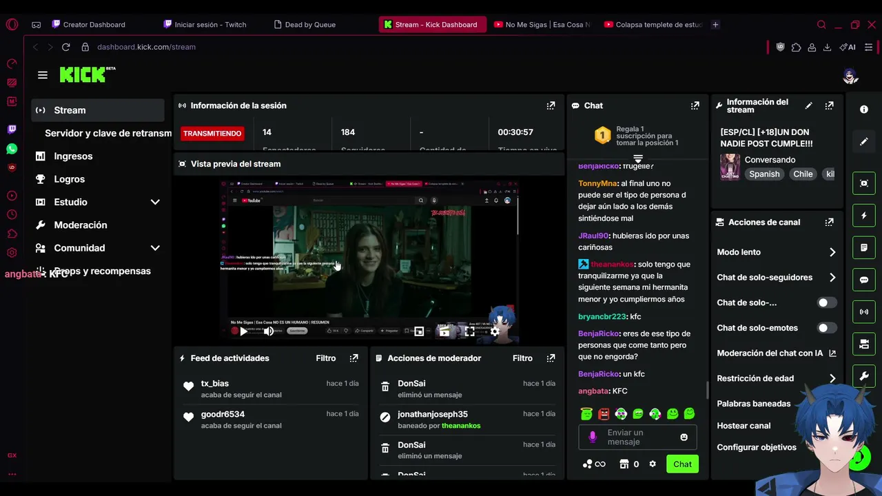Click the Spanish tag

click(764, 174)
